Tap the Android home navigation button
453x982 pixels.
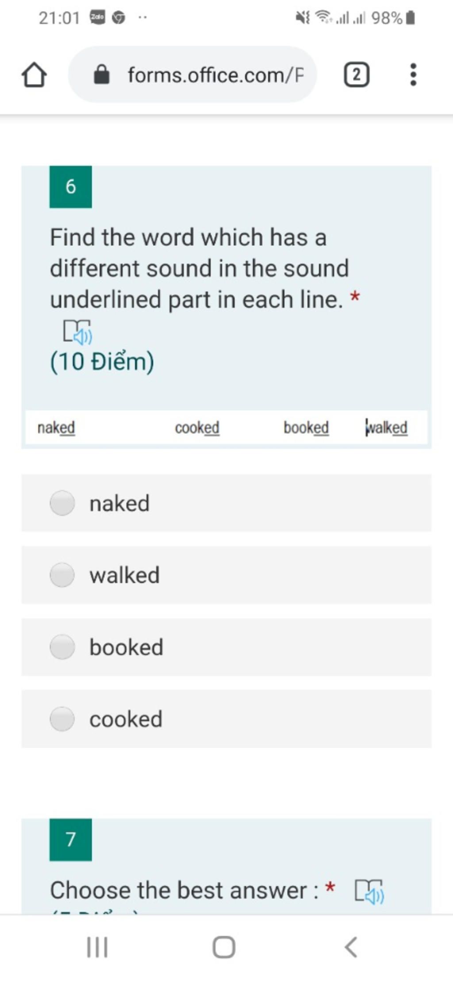pyautogui.click(x=224, y=947)
